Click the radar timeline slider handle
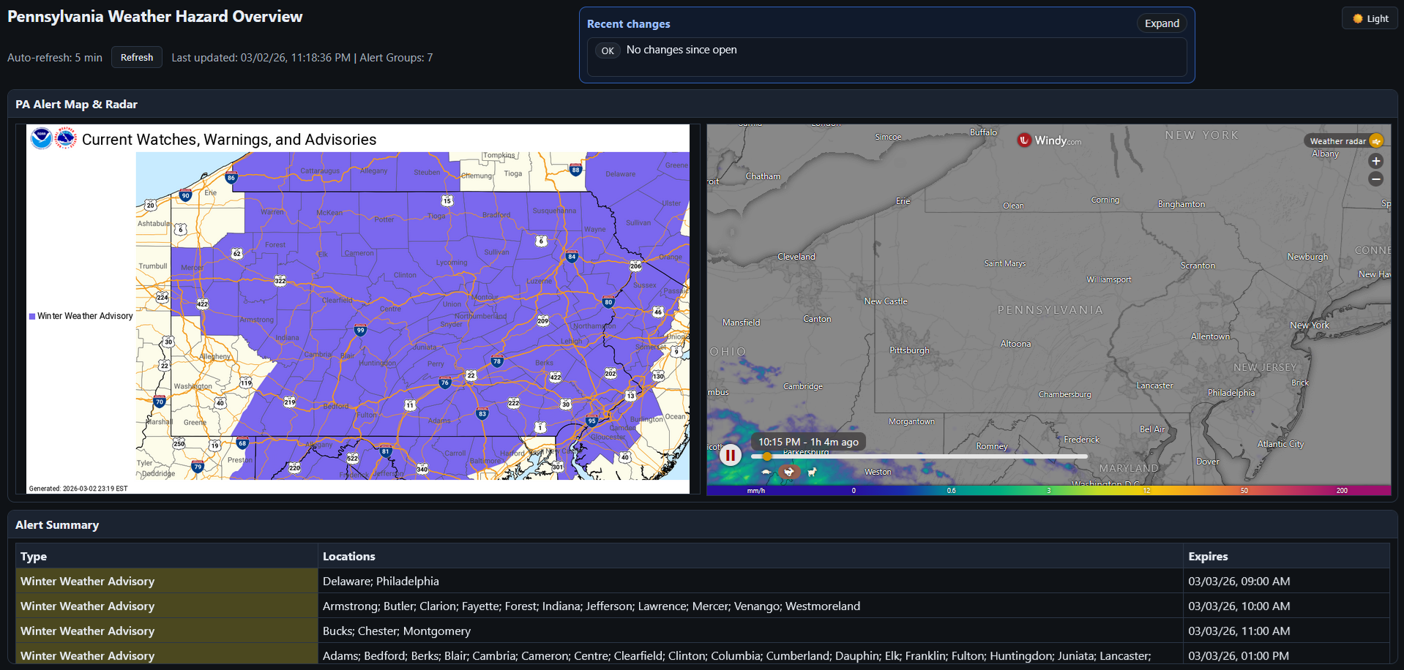Viewport: 1404px width, 670px height. pos(766,456)
